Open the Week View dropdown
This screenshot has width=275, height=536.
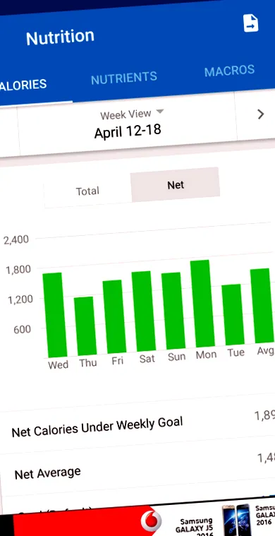point(132,114)
